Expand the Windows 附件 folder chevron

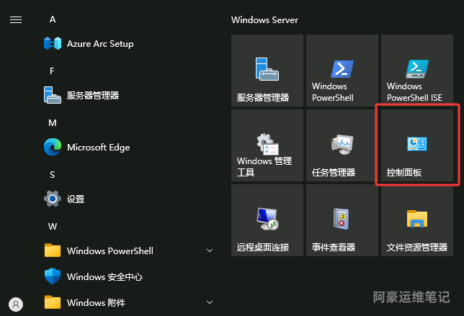tap(210, 302)
